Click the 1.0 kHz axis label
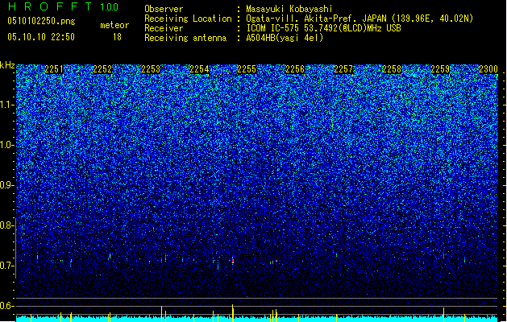Image resolution: width=507 pixels, height=322 pixels. (7, 145)
